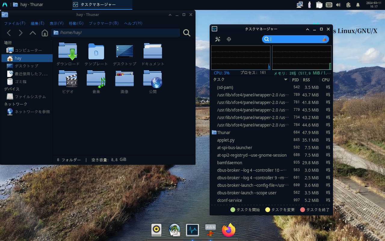Open the テンプレート folder
The image size is (385, 241).
pyautogui.click(x=96, y=54)
